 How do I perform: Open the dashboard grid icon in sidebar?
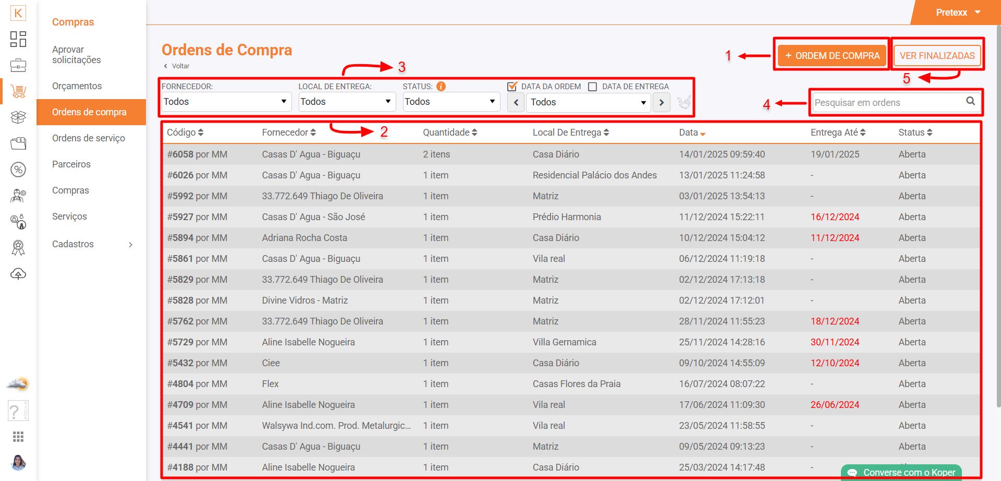18,39
